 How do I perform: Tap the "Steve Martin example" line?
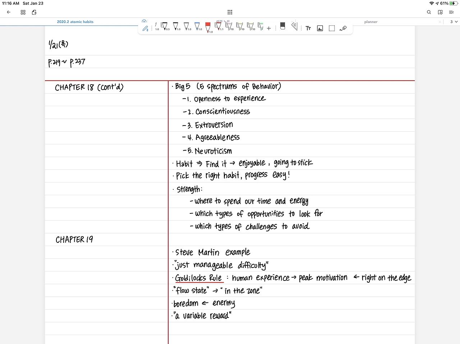click(x=212, y=253)
